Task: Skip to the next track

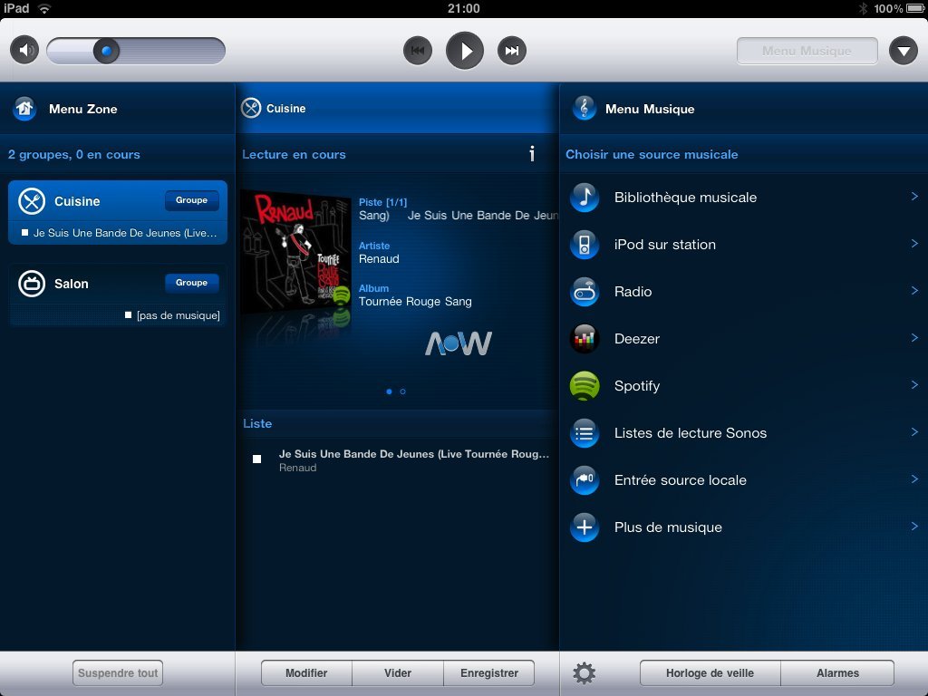Action: (512, 51)
